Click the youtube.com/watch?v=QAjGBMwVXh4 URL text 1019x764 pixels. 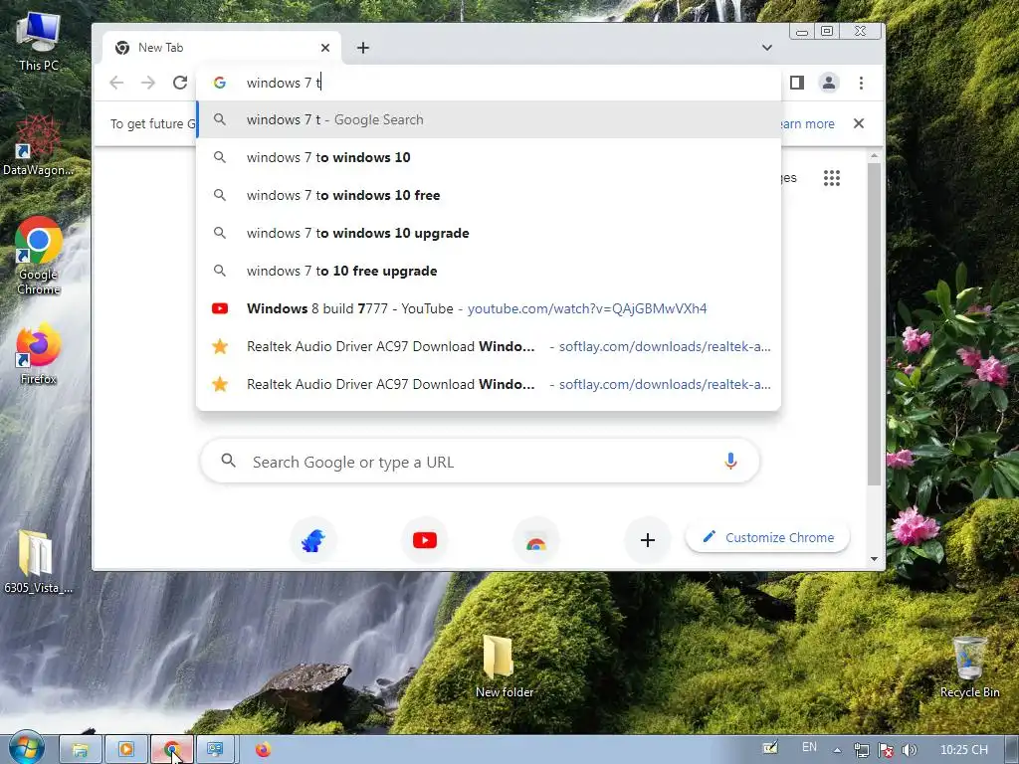click(587, 308)
